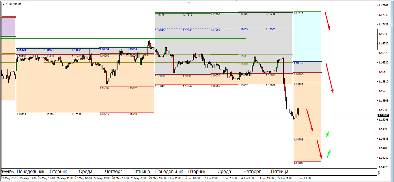Image resolution: width=394 pixels, height=182 pixels.
Task: Select the 22 May 2026 time label
Action: tap(9, 178)
